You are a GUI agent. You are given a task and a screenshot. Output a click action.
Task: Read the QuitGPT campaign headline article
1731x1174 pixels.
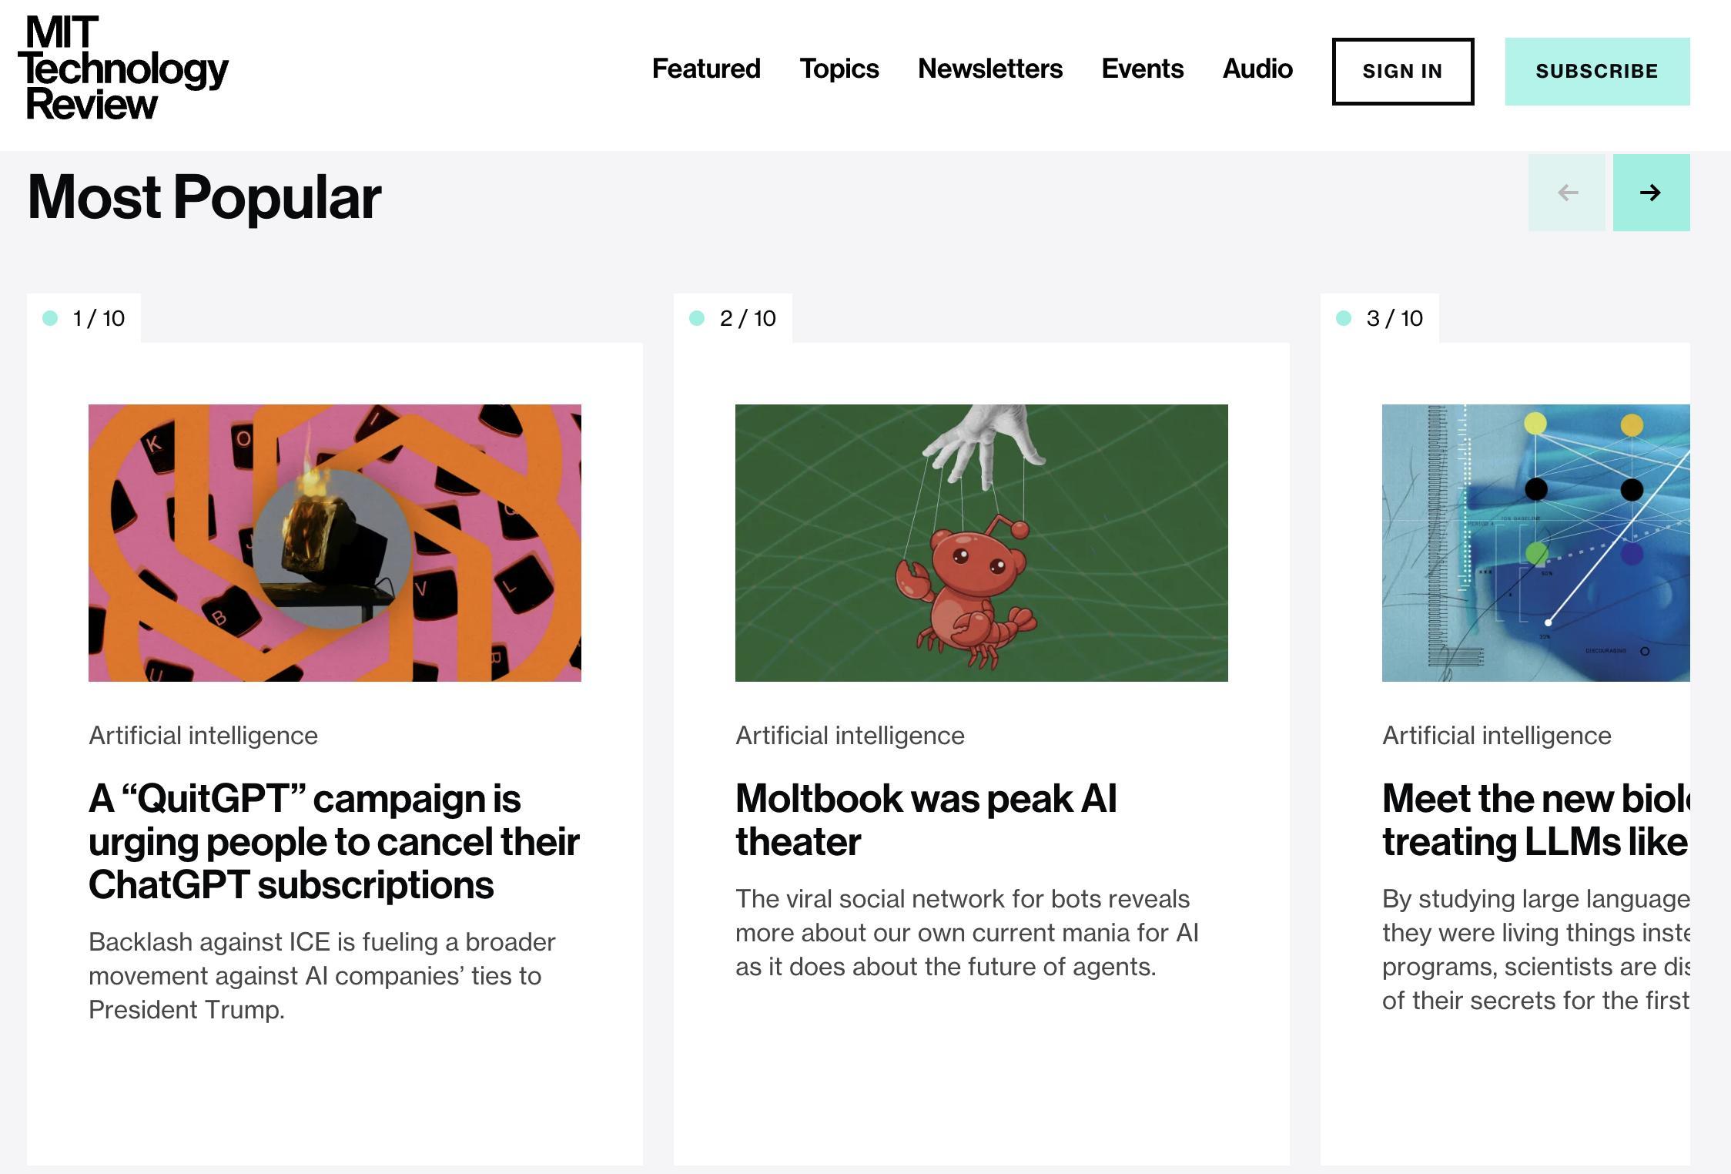pos(333,841)
